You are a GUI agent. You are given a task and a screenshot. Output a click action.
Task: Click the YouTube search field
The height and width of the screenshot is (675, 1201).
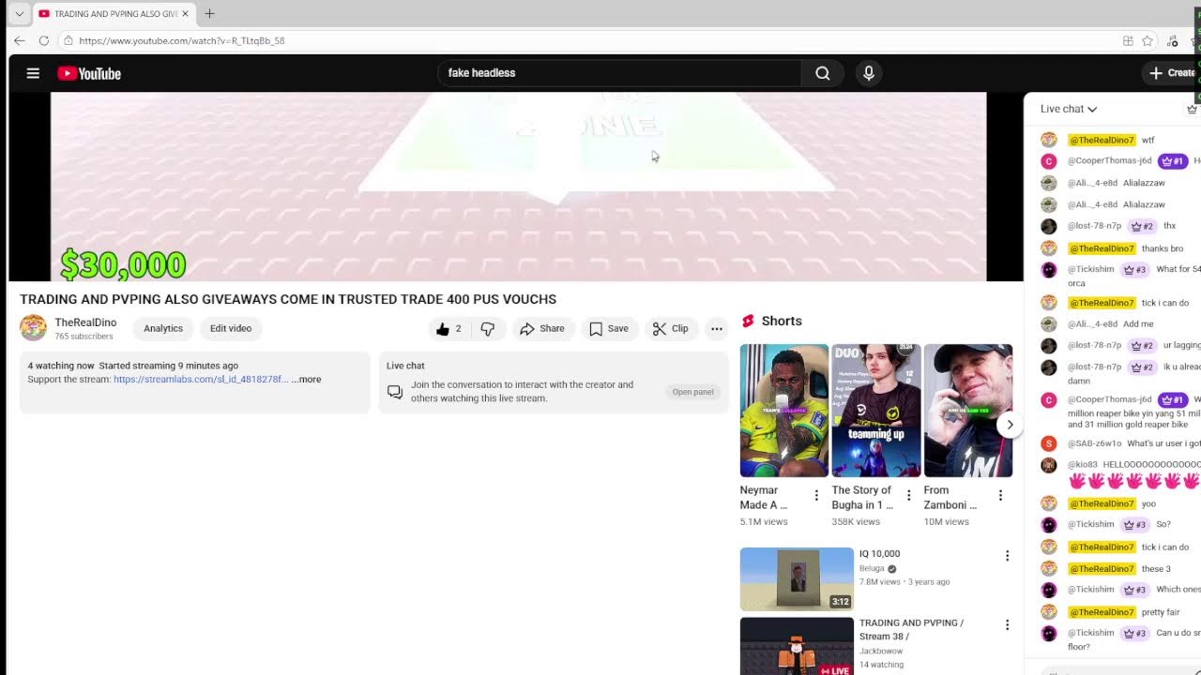pos(619,73)
